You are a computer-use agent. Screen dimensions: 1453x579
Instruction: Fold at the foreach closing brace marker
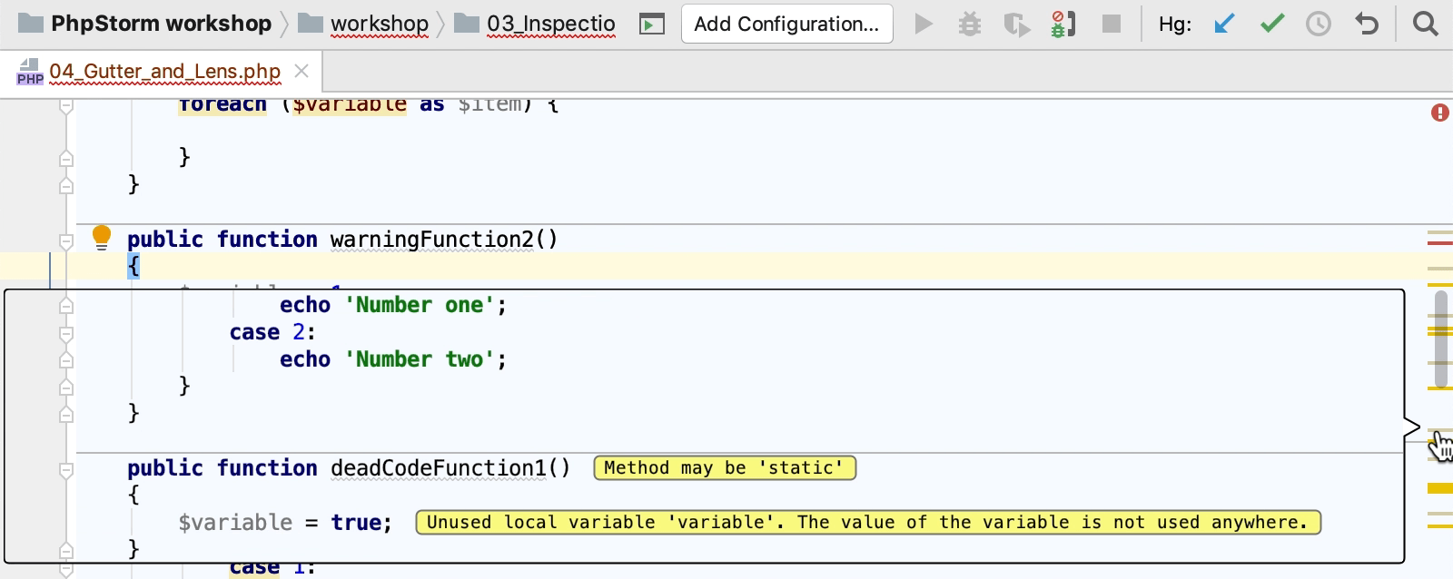click(66, 159)
